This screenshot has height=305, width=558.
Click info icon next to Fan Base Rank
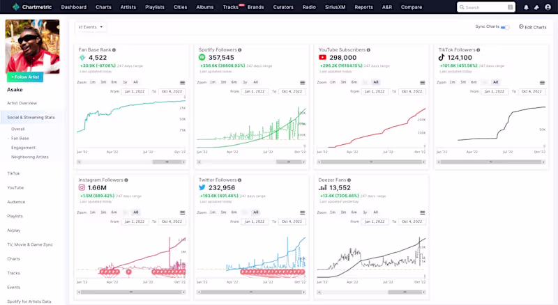coord(114,50)
